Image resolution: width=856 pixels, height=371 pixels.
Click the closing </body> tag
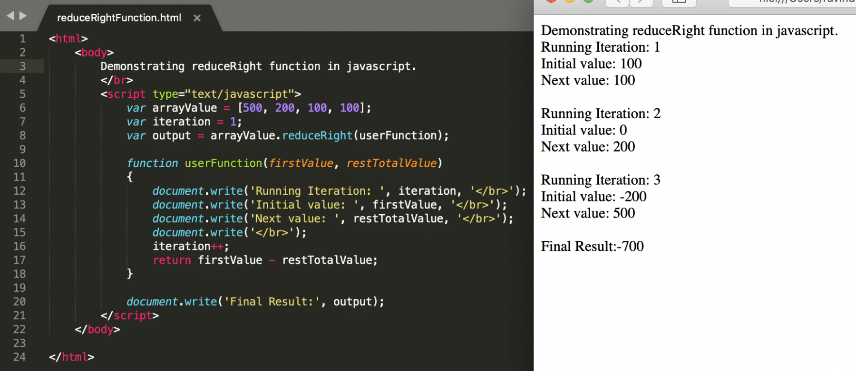(97, 329)
